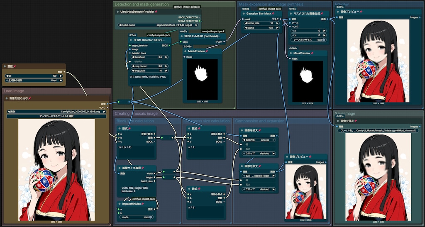This screenshot has width=425, height=227.
Task: Click the マスク output socket of 画像を読み込む
Action: [x=107, y=107]
